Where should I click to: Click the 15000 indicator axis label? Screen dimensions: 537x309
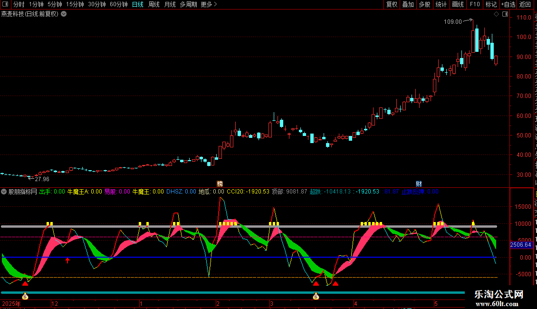coord(523,207)
